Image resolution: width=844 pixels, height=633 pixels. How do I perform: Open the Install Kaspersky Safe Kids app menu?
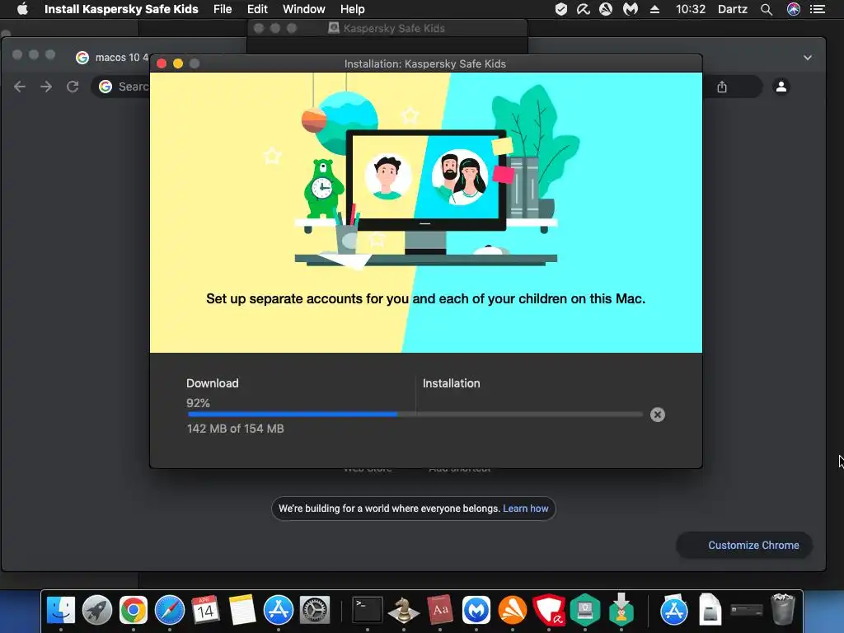click(x=121, y=9)
